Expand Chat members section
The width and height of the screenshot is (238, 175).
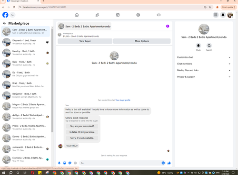click(204, 64)
